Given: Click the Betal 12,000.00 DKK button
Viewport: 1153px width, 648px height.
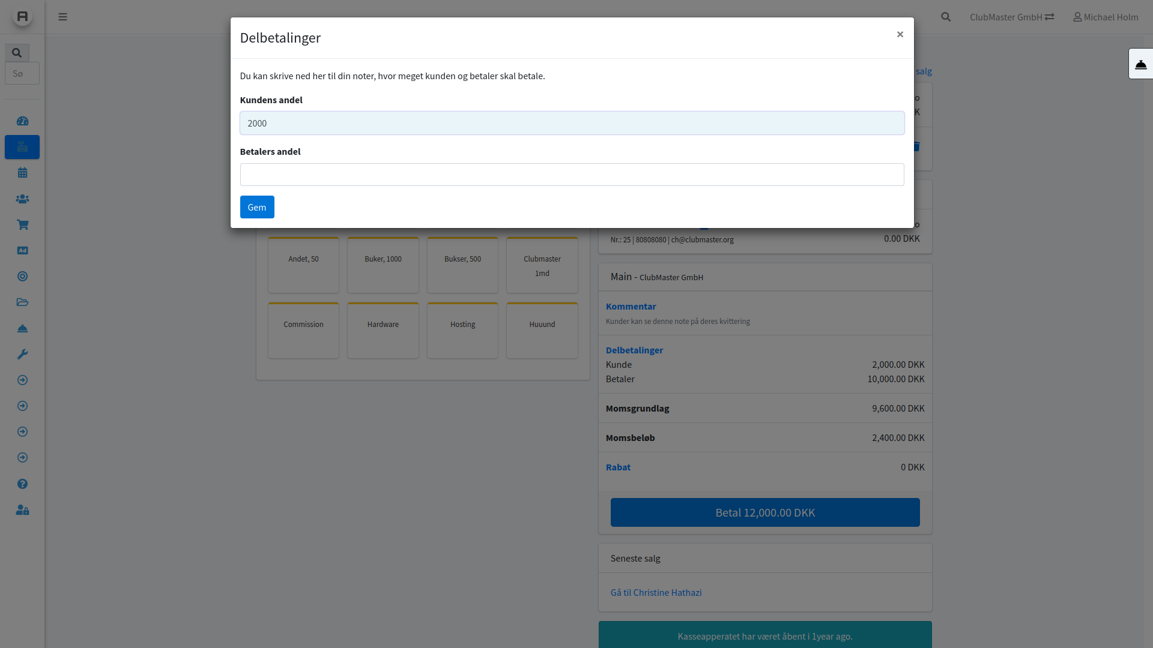Looking at the screenshot, I should click(764, 512).
